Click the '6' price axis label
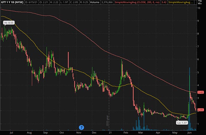The width and height of the screenshot is (206, 135). 198,59
